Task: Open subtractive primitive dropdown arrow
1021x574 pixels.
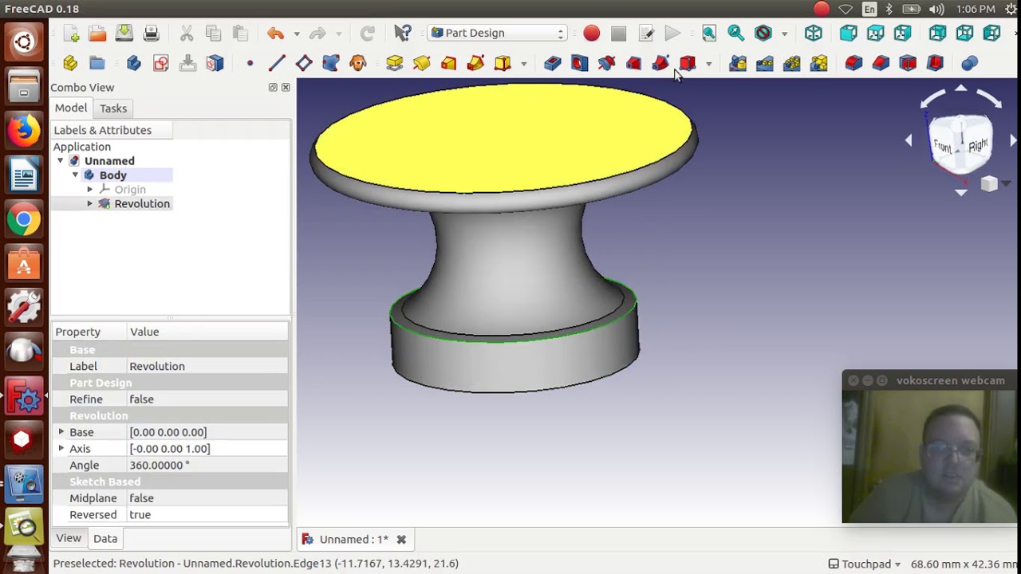Action: pyautogui.click(x=708, y=63)
